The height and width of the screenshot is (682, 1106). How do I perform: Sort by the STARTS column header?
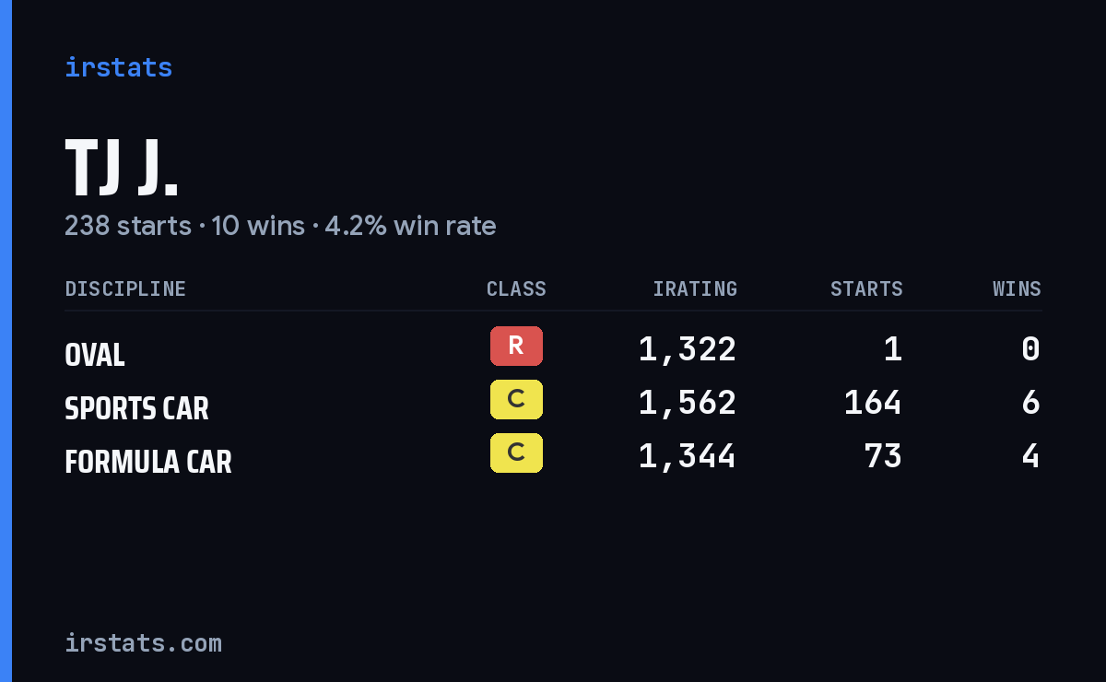[x=866, y=289]
